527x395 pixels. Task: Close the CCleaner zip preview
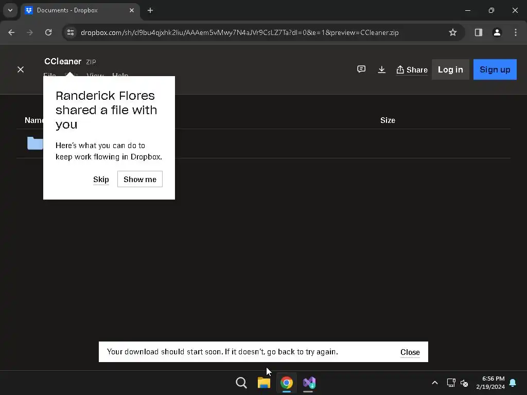21,69
